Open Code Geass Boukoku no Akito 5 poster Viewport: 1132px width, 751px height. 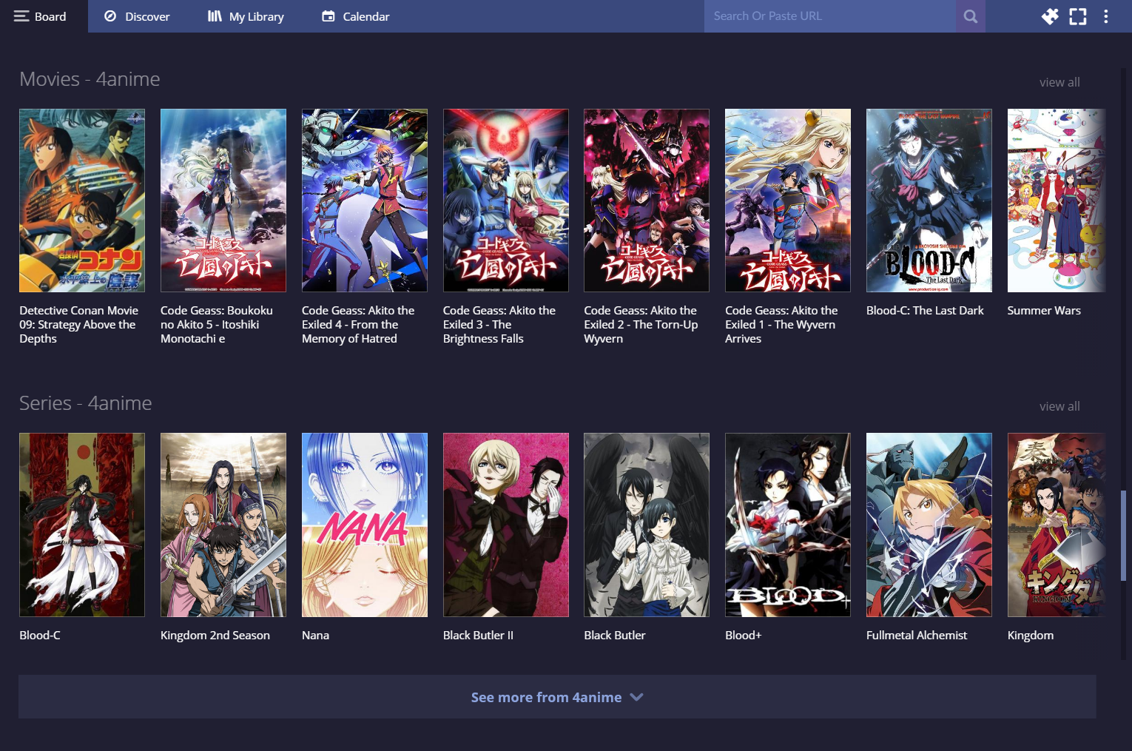click(223, 201)
